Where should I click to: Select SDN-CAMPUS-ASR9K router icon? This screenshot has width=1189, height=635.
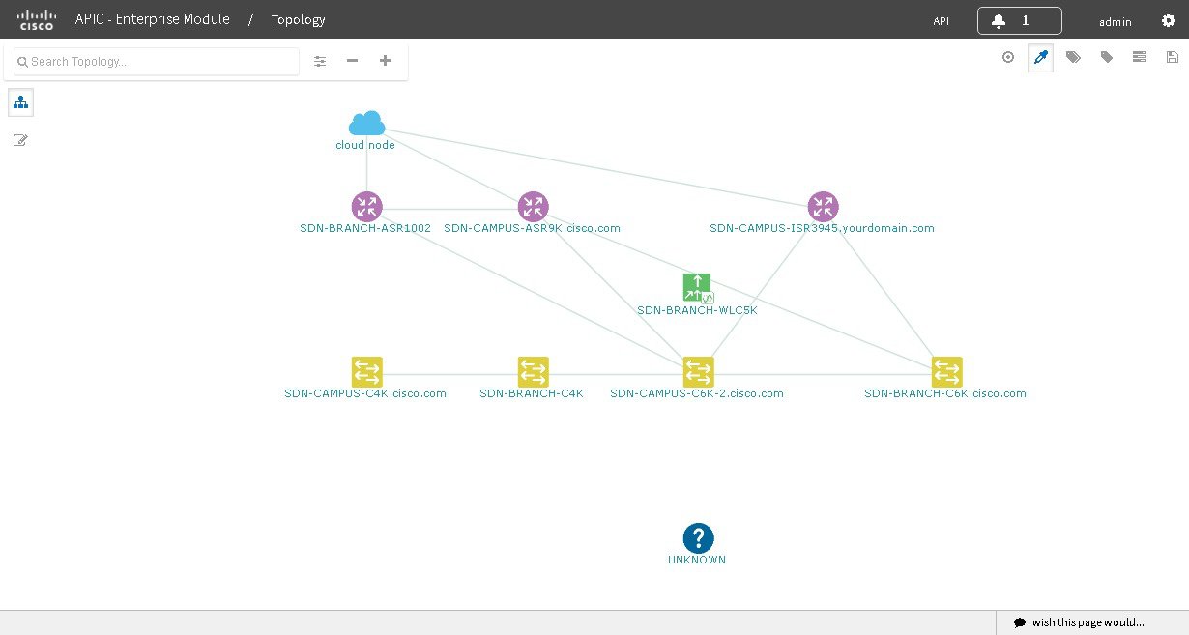pos(533,207)
